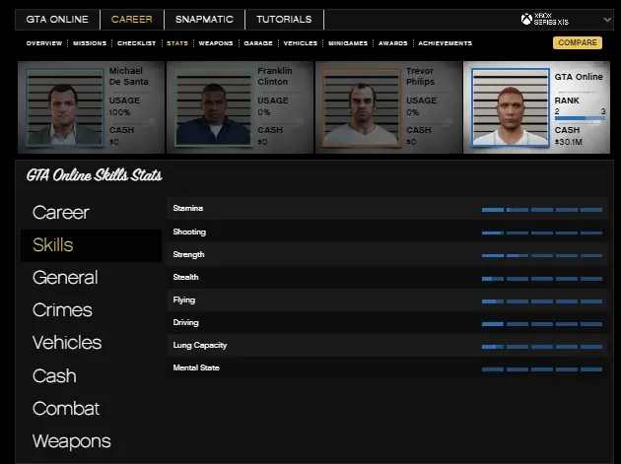Switch to the CAREER tab
Screen dimensions: 621x464
click(x=132, y=20)
